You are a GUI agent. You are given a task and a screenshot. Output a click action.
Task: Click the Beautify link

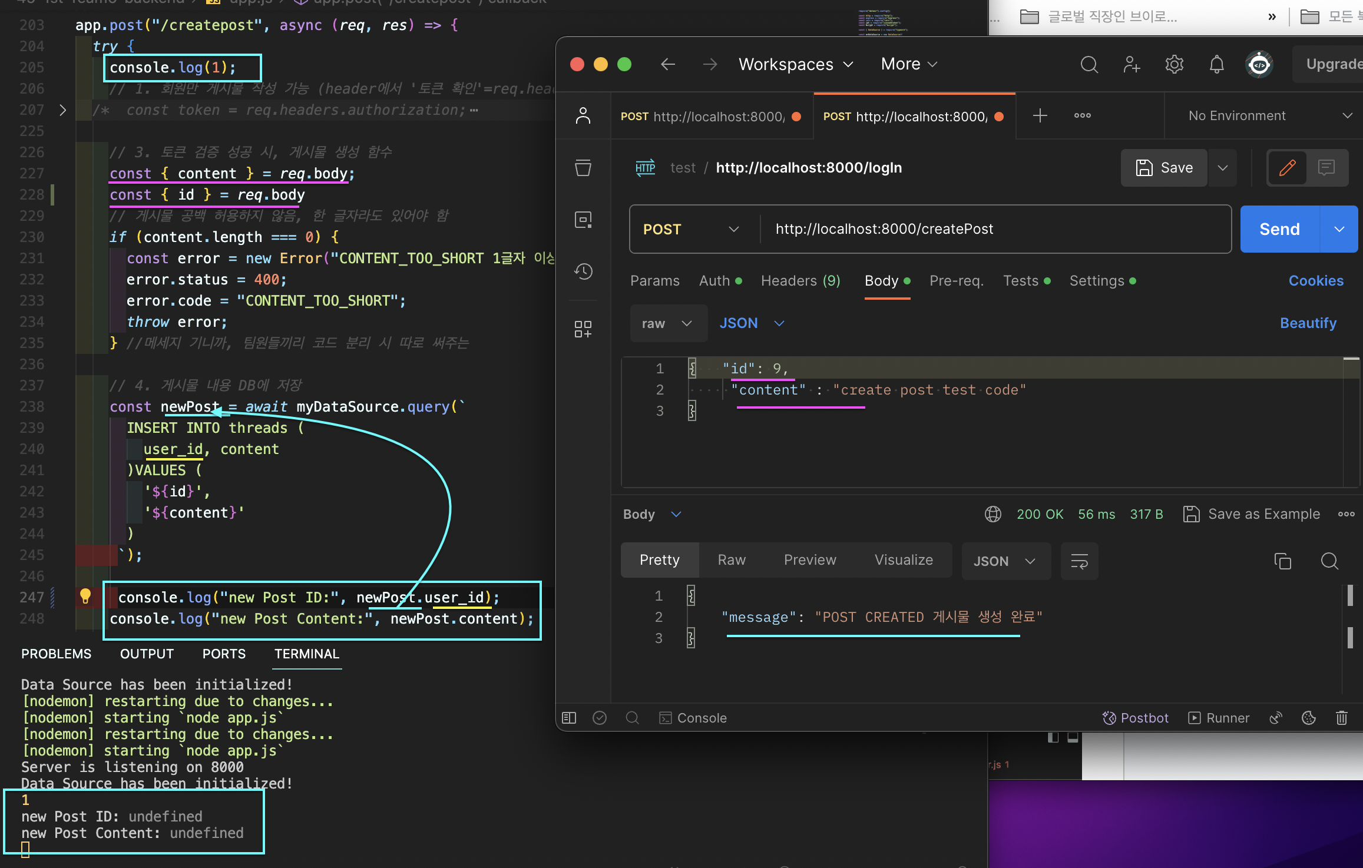pos(1308,323)
